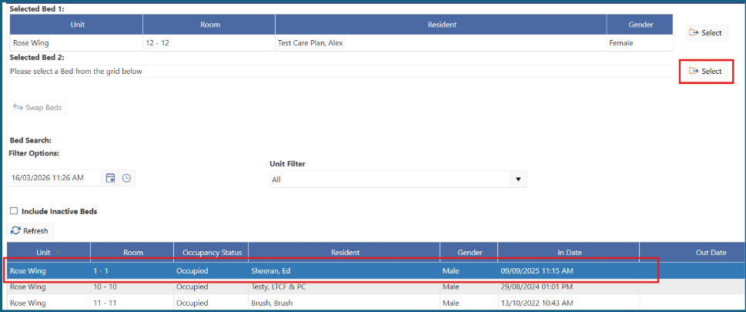Image resolution: width=746 pixels, height=312 pixels.
Task: Open the clock time picker icon
Action: pyautogui.click(x=126, y=178)
